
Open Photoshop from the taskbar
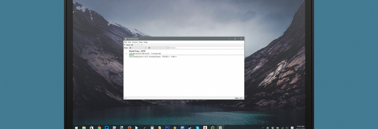(167, 128)
